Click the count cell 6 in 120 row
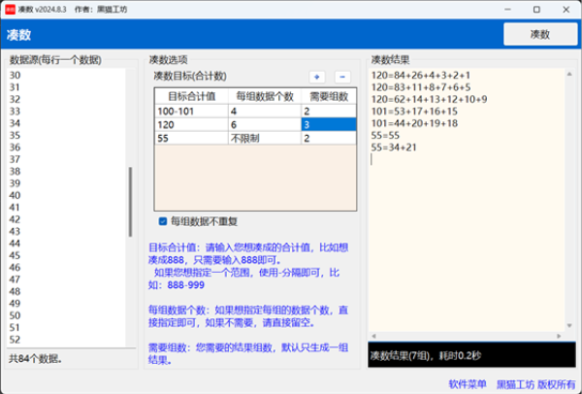 265,125
